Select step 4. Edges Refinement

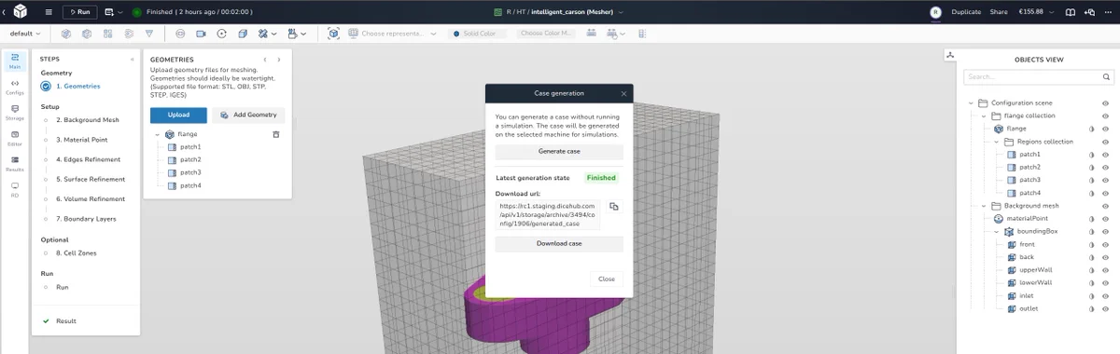coord(88,159)
